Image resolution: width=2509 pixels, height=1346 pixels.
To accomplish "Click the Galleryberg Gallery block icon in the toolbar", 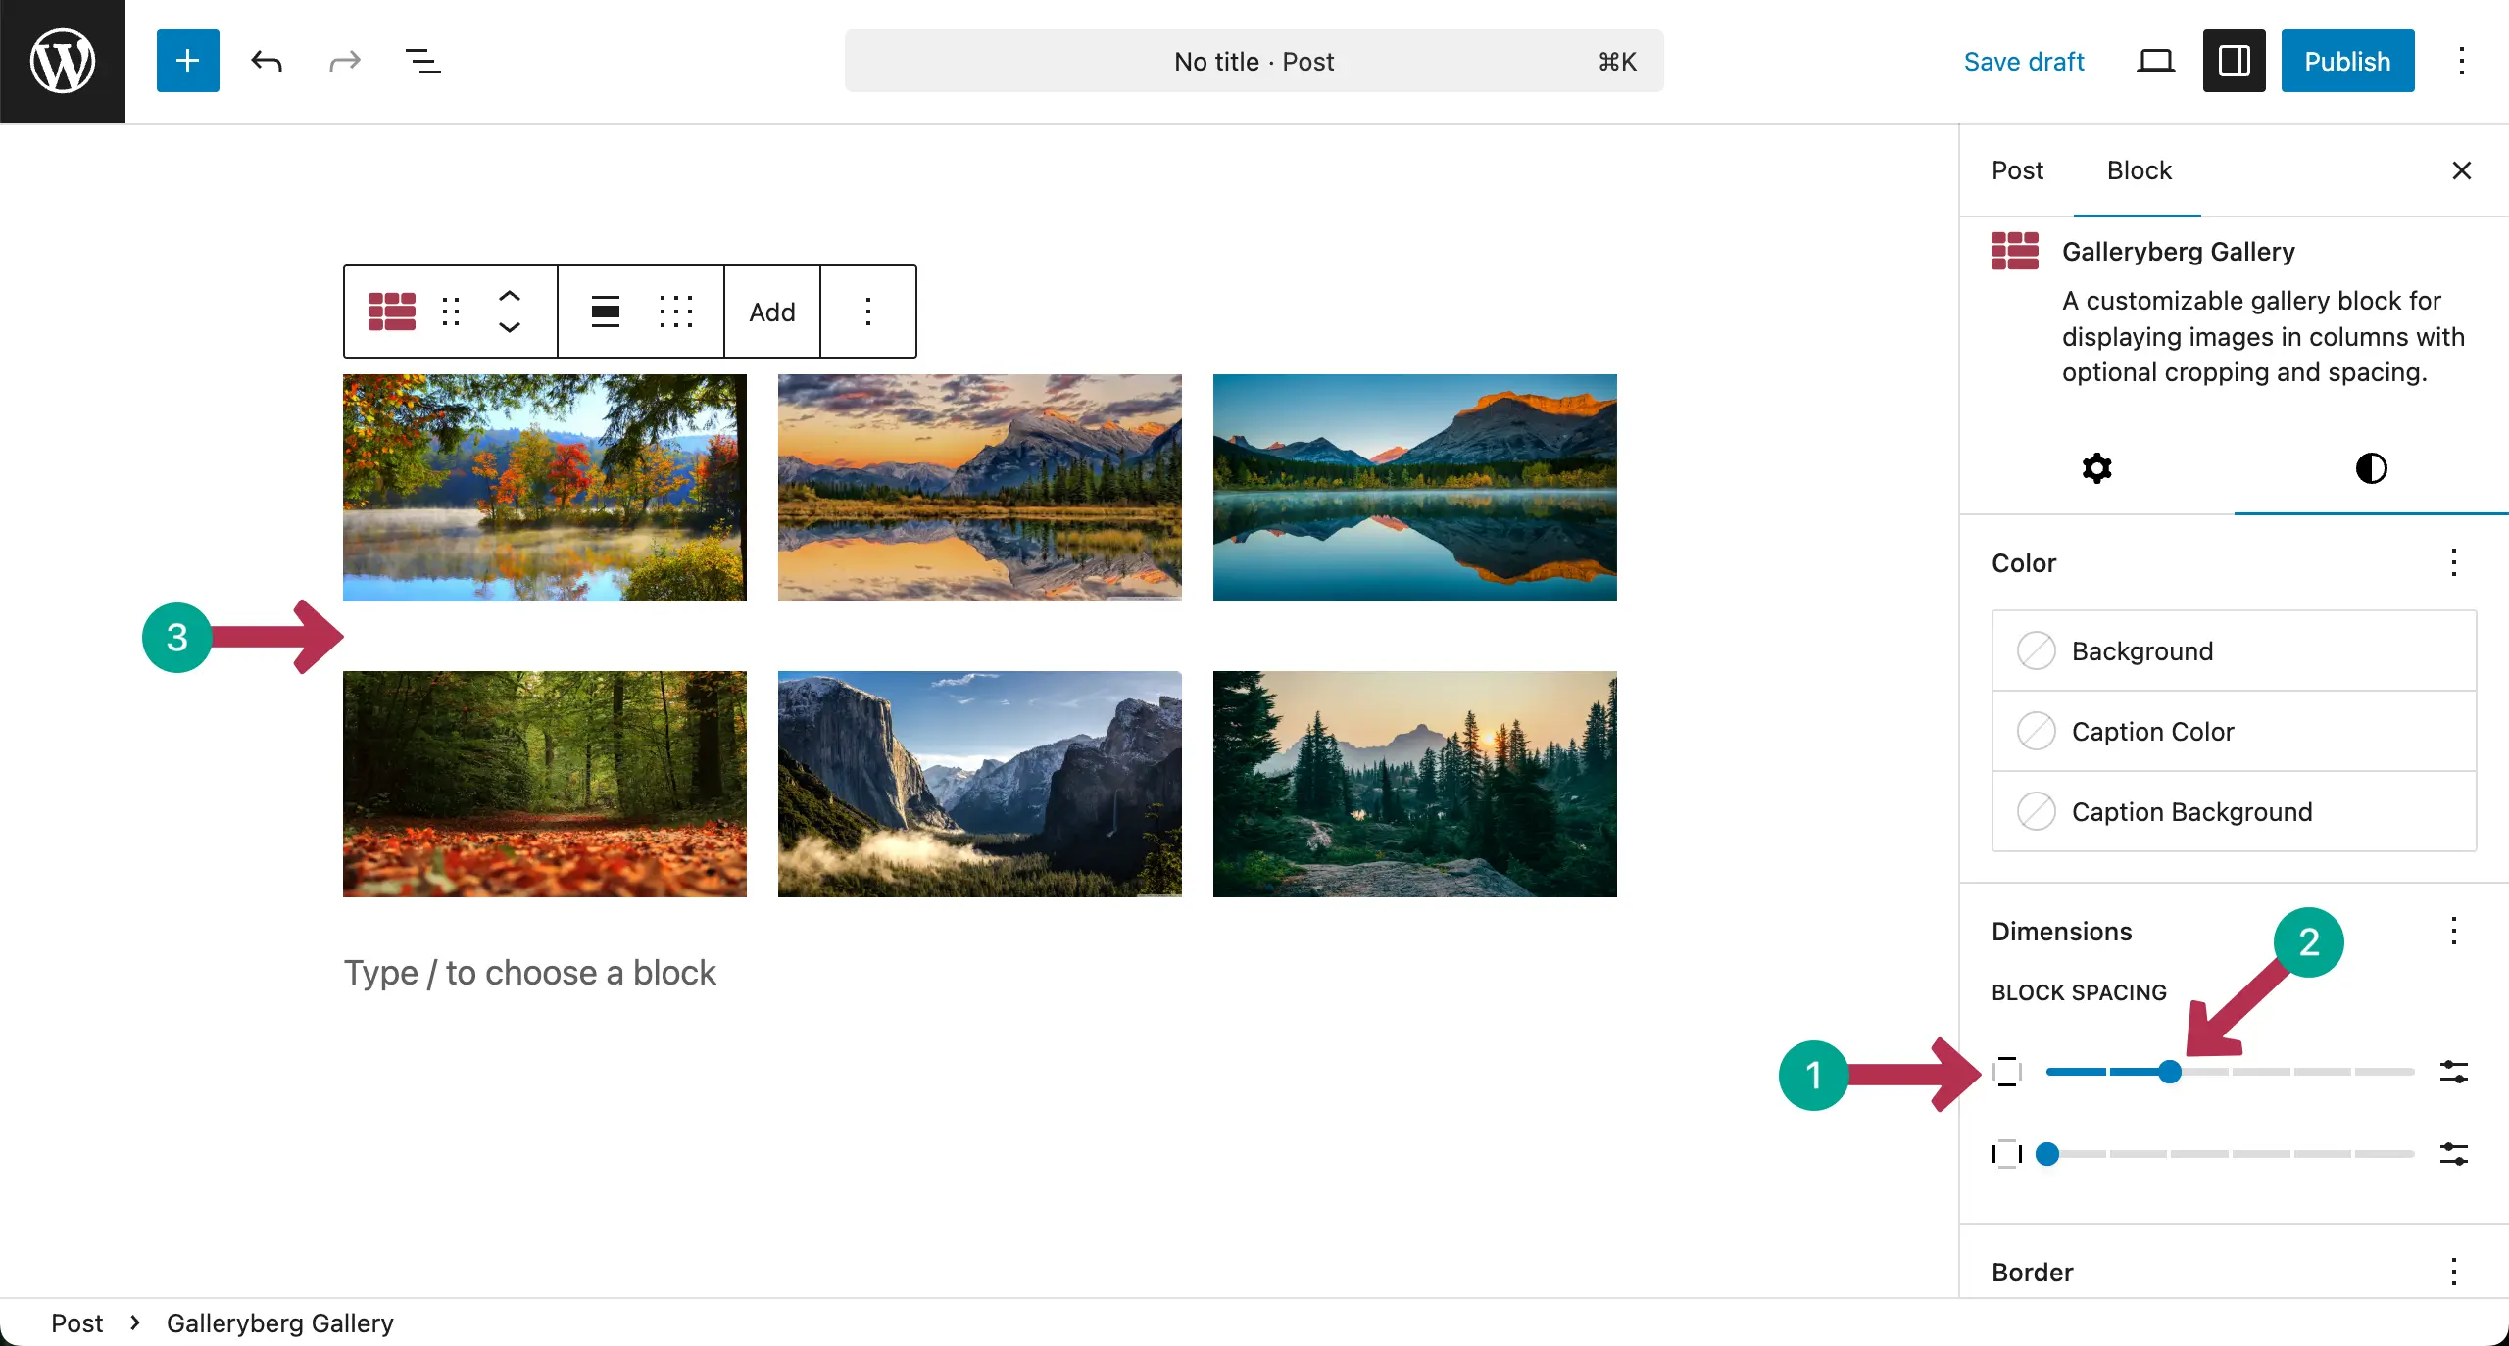I will pyautogui.click(x=391, y=312).
